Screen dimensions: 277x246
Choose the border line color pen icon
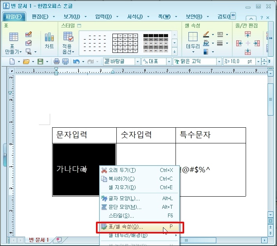click(x=206, y=34)
